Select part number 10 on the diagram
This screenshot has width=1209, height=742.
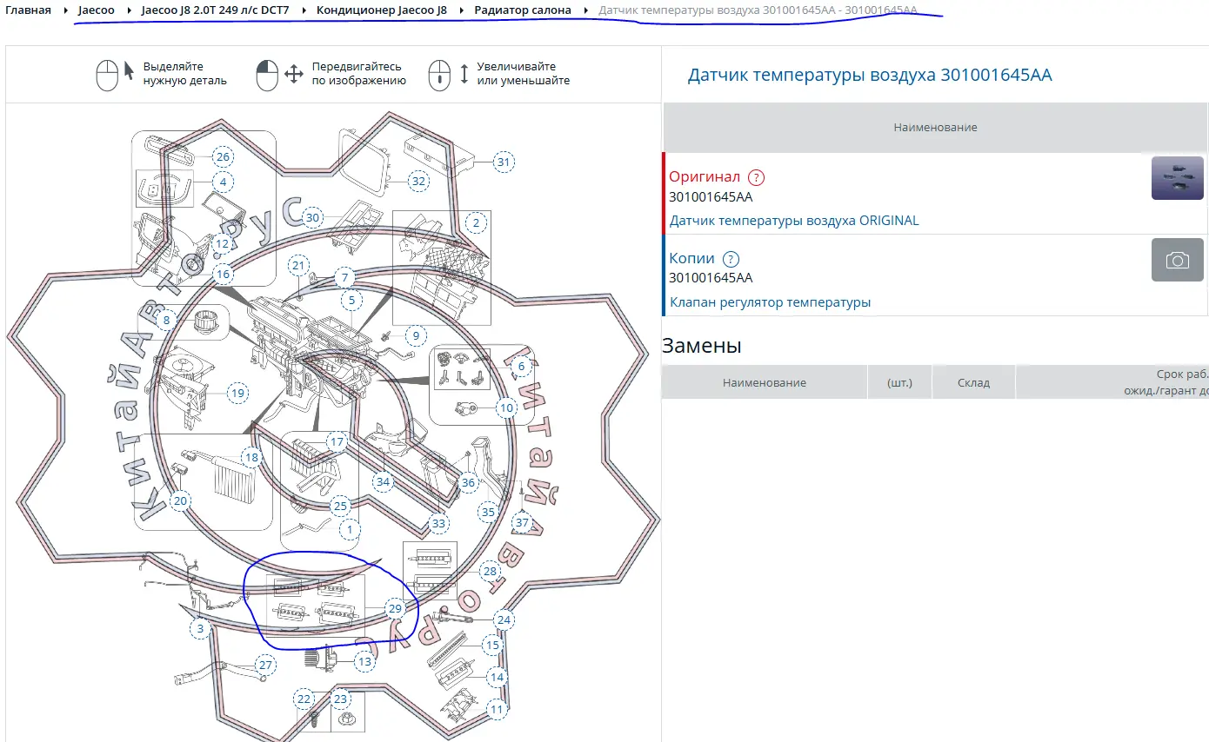(x=507, y=407)
